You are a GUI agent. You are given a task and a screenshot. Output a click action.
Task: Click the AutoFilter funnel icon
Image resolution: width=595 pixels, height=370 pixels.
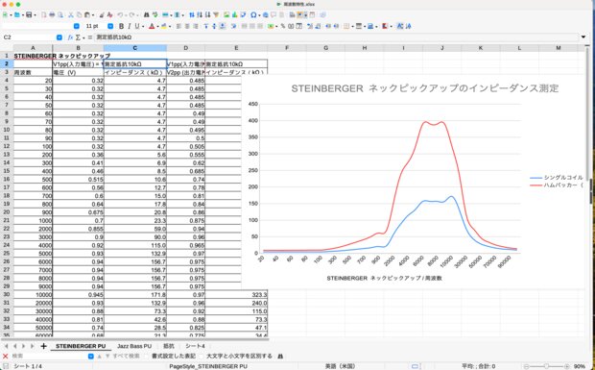coord(216,14)
